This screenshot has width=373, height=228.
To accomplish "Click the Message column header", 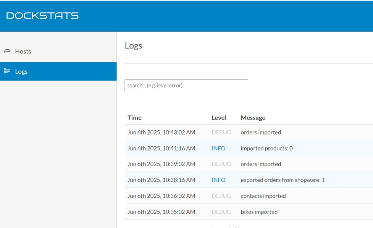I will 253,118.
